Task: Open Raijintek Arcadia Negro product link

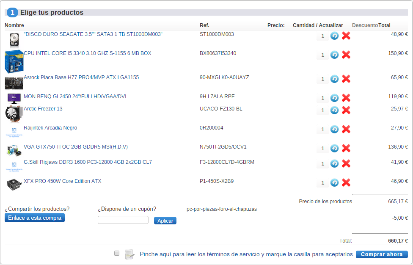Action: [x=50, y=128]
